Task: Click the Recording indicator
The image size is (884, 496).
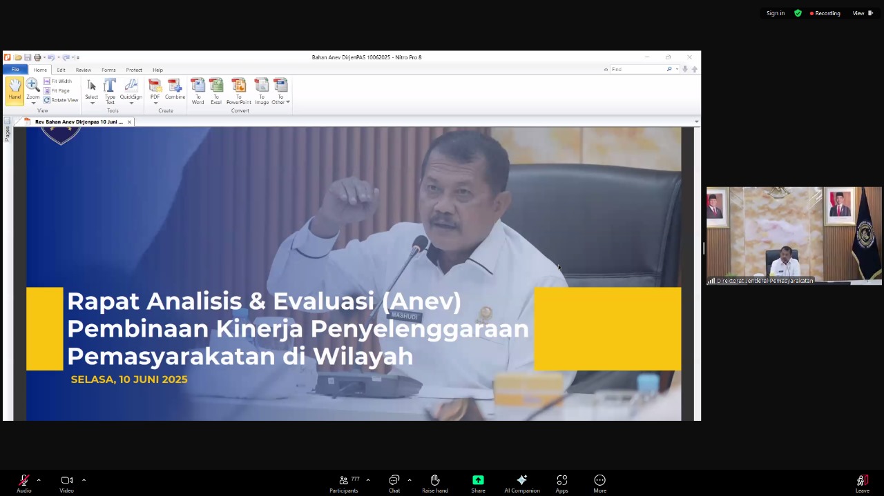Action: tap(825, 13)
